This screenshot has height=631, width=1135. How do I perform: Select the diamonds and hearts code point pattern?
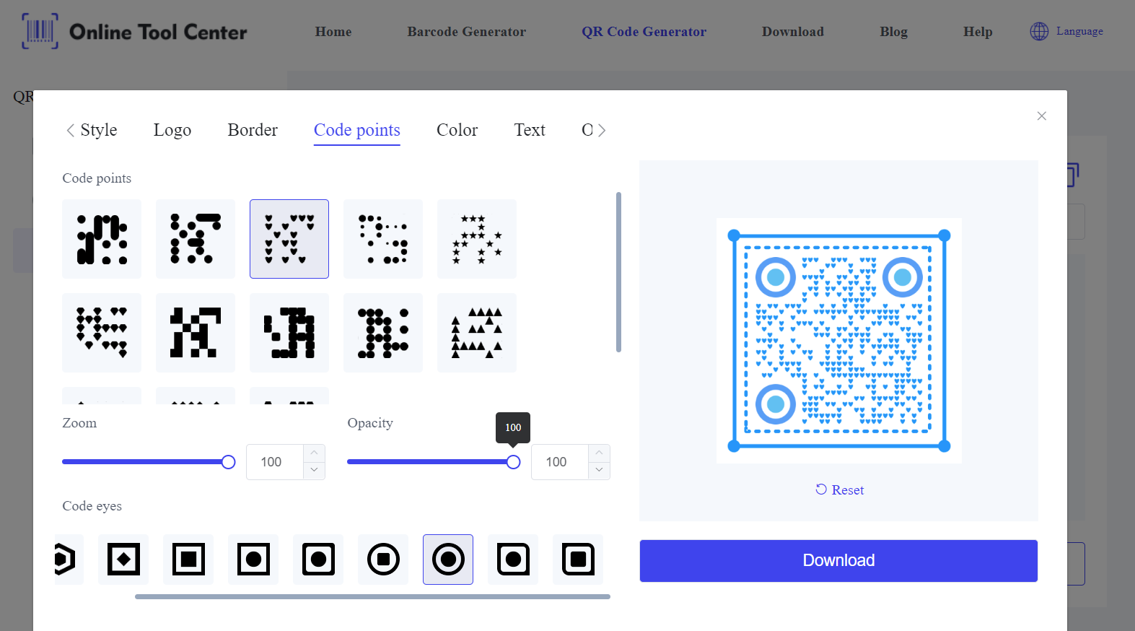pos(102,333)
